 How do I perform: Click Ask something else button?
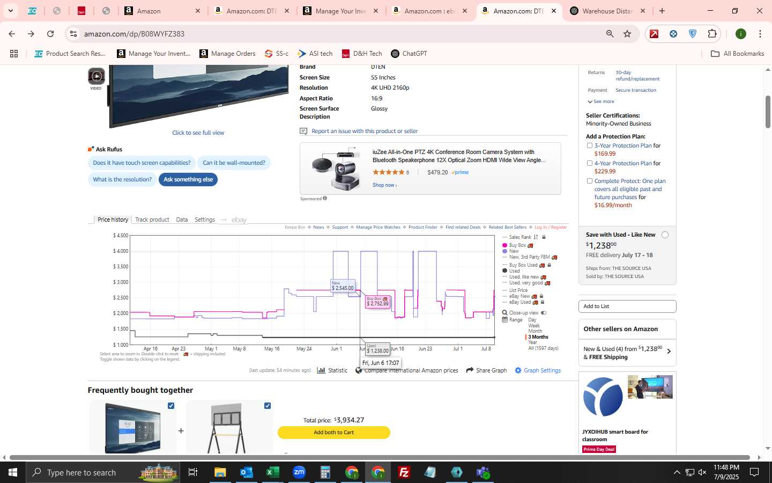(x=188, y=180)
